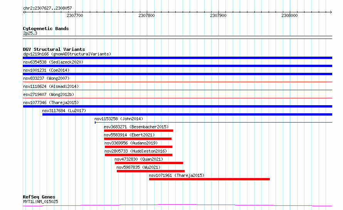Open nsv4732830 (Quan2021) label
This screenshot has width=343, height=210.
pos(139,159)
